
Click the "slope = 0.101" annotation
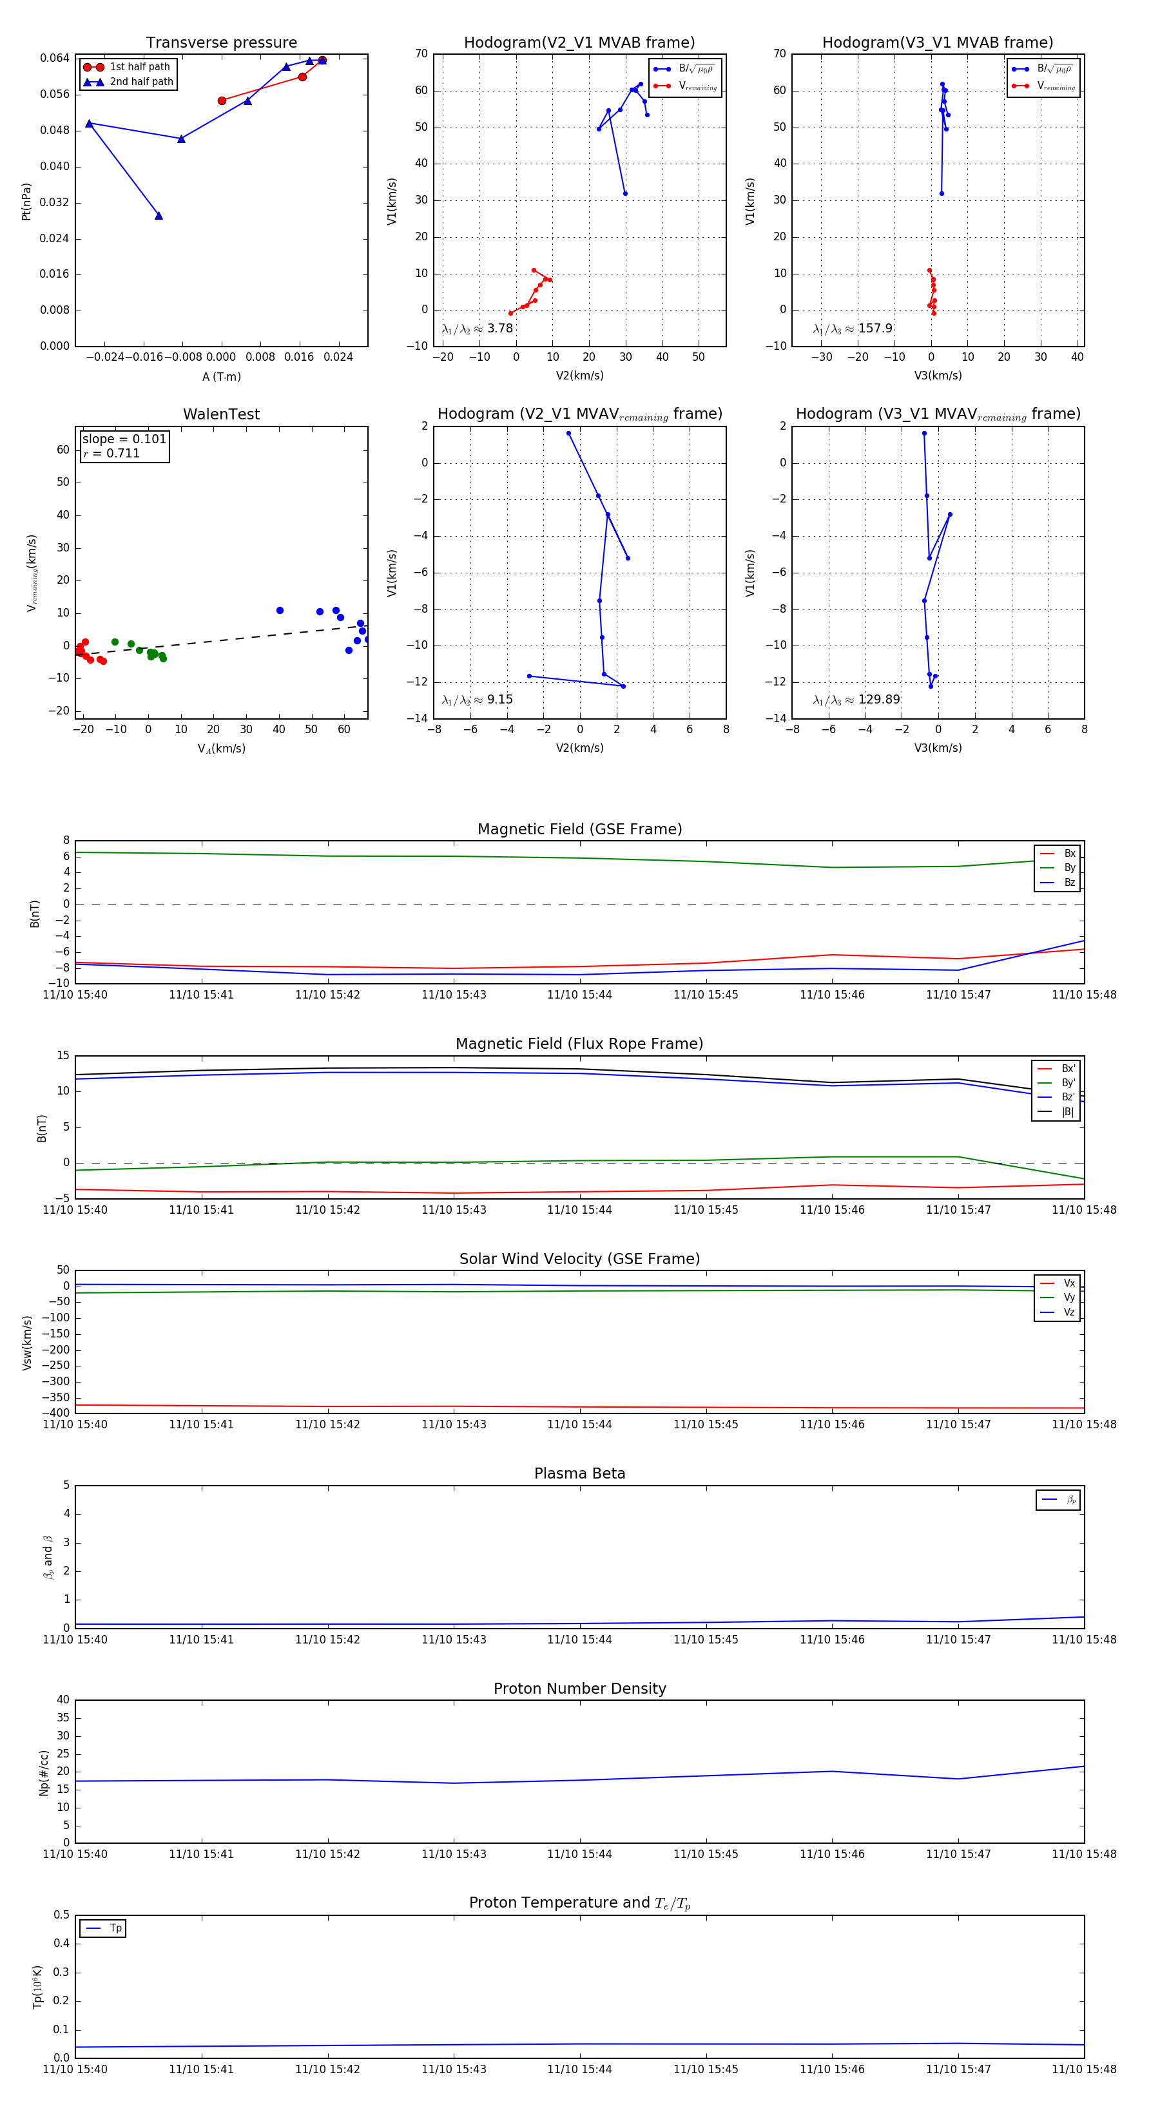[124, 439]
